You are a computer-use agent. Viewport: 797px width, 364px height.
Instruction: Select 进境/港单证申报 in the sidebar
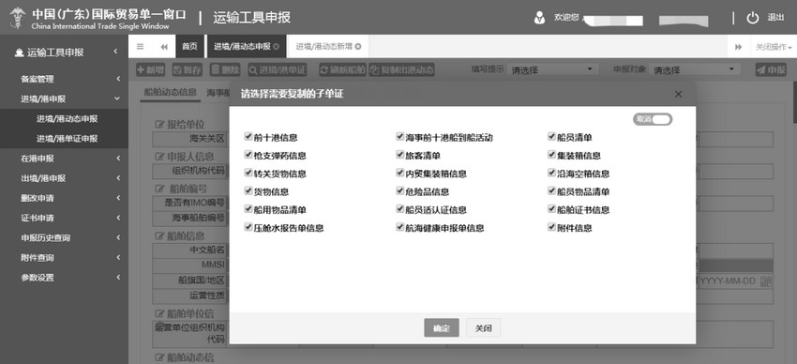[x=67, y=138]
